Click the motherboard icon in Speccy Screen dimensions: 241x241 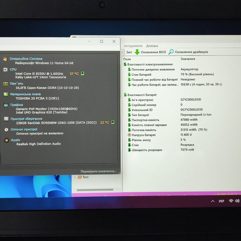[x=6, y=94]
